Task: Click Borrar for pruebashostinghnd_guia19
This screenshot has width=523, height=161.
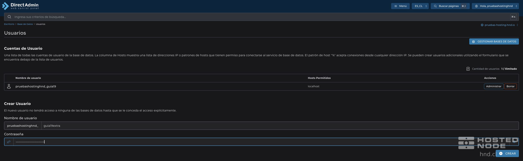Action: (x=510, y=86)
